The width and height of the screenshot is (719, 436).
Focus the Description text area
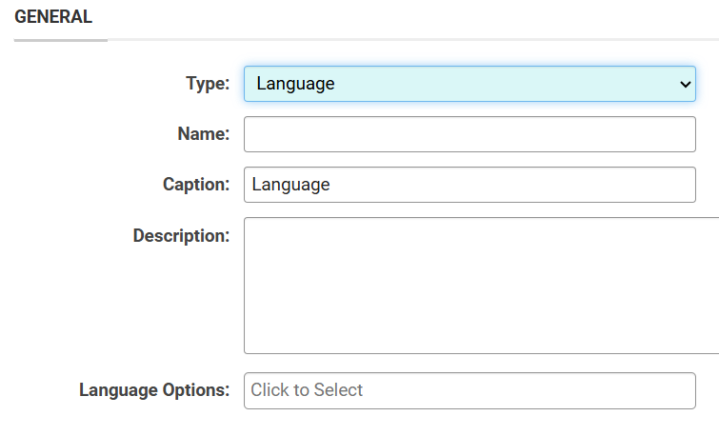[482, 286]
